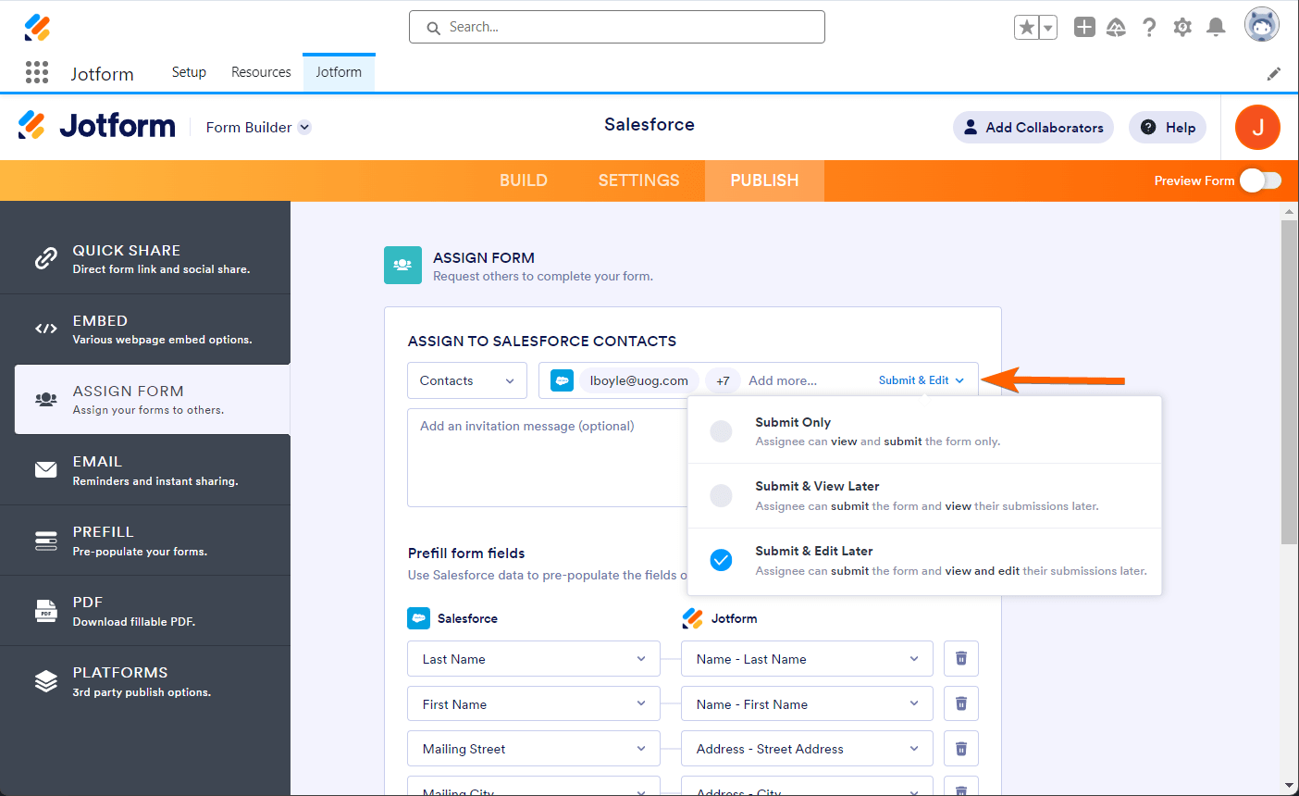View Salesforce notifications bell
The height and width of the screenshot is (796, 1299).
[1217, 28]
